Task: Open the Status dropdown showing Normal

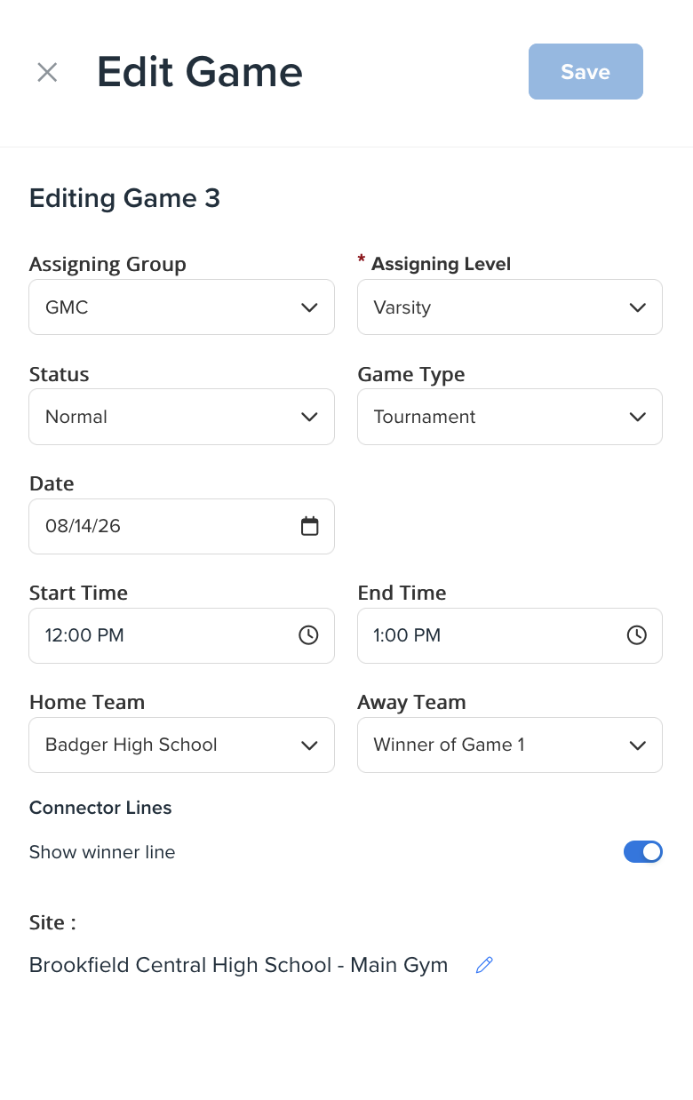Action: 182,417
